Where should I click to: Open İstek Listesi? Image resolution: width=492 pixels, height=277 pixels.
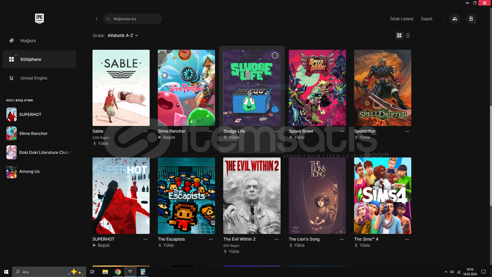coord(402,19)
